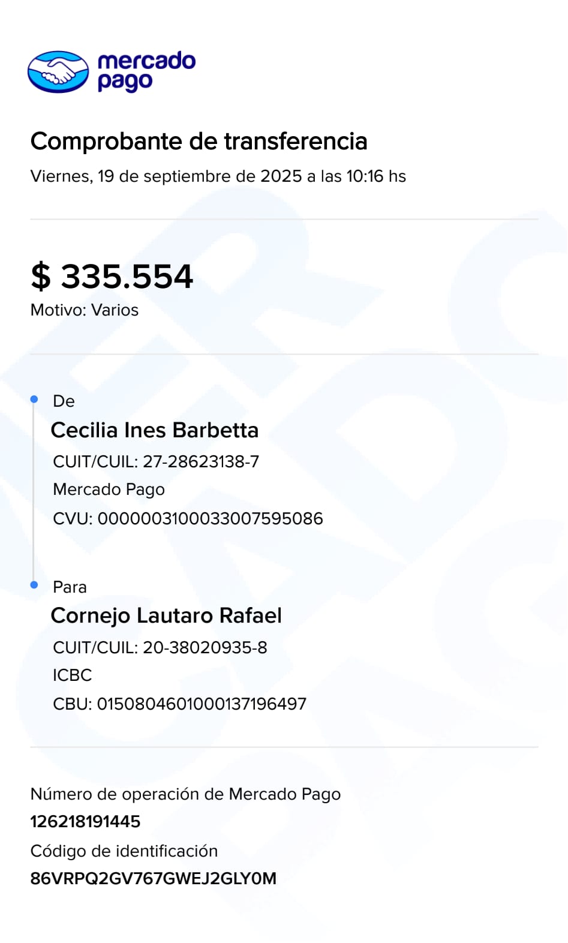568x943 pixels.
Task: Click the blue dot beside "Para"
Action: tap(34, 585)
